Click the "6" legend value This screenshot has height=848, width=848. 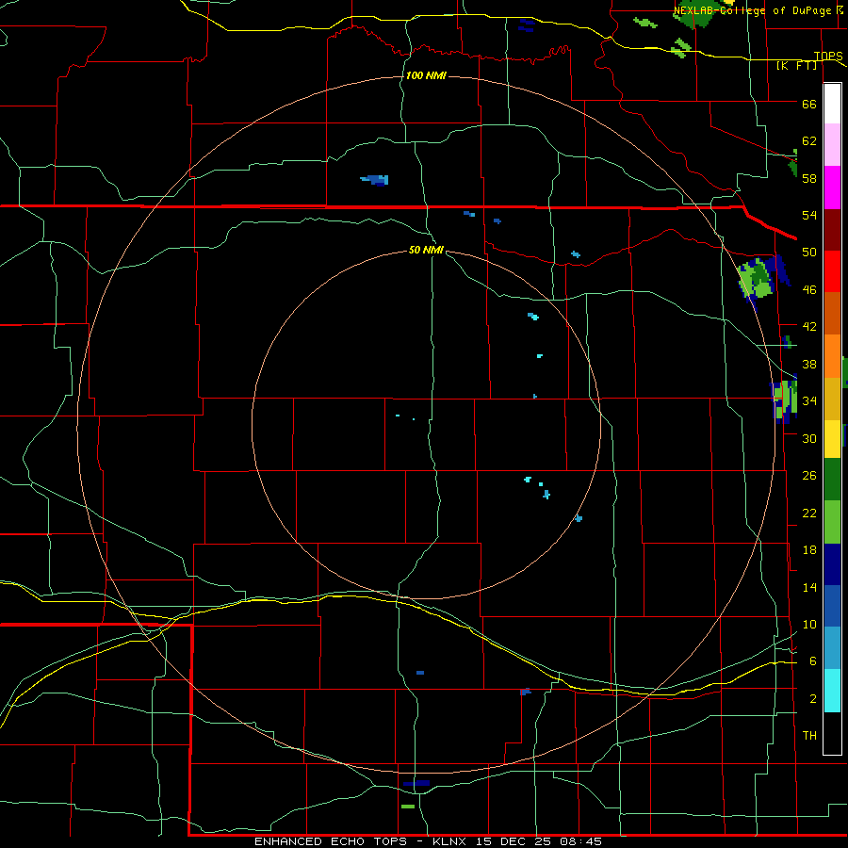tap(813, 661)
